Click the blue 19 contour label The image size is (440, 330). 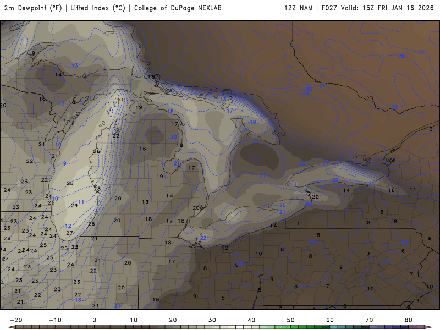tap(253, 122)
